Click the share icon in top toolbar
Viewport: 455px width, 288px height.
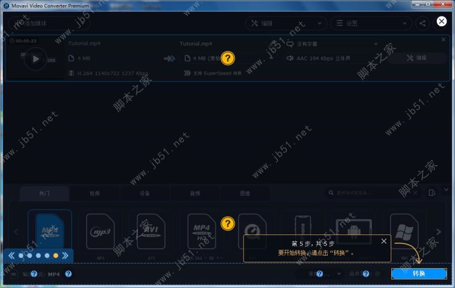point(423,23)
